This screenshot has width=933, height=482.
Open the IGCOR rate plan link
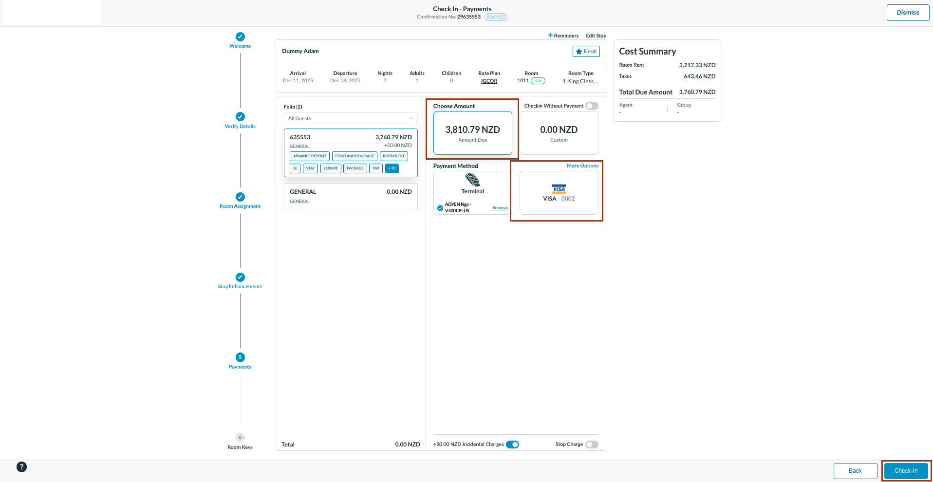click(489, 81)
